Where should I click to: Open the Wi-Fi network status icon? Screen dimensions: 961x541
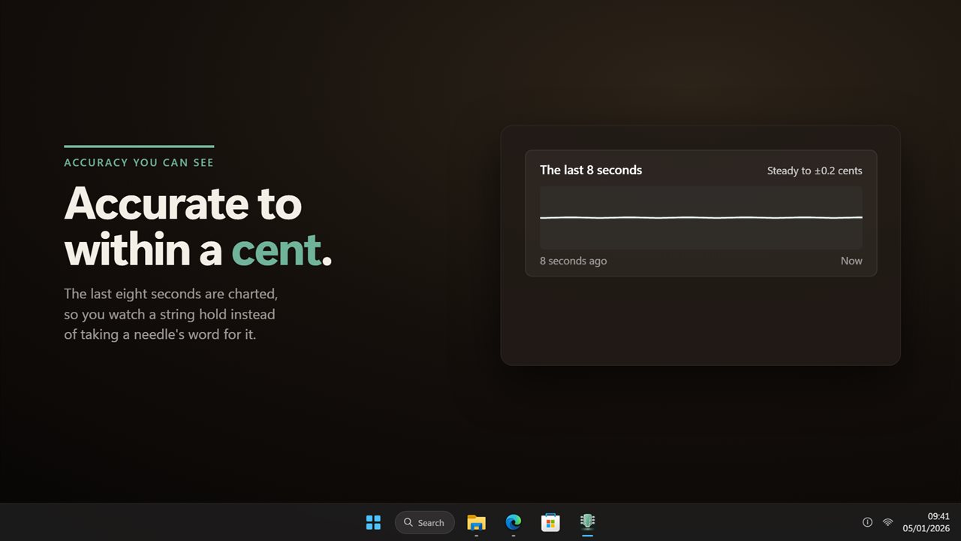tap(887, 522)
